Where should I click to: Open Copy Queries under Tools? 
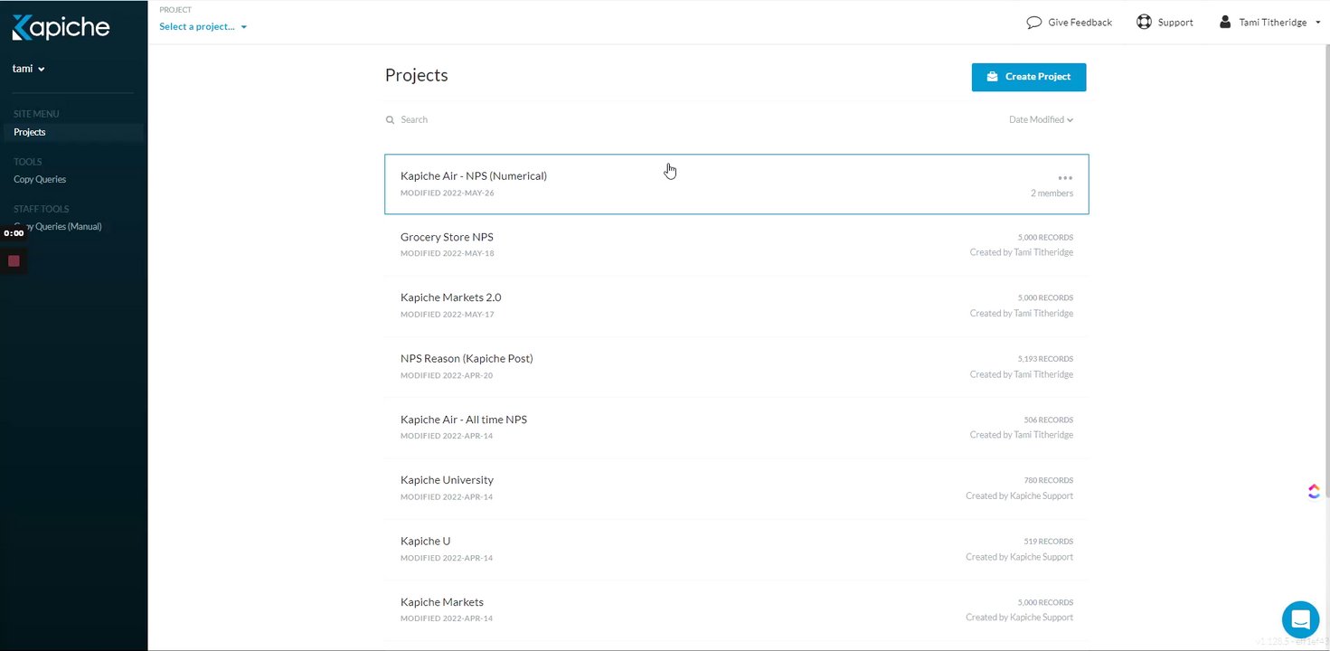pos(40,179)
